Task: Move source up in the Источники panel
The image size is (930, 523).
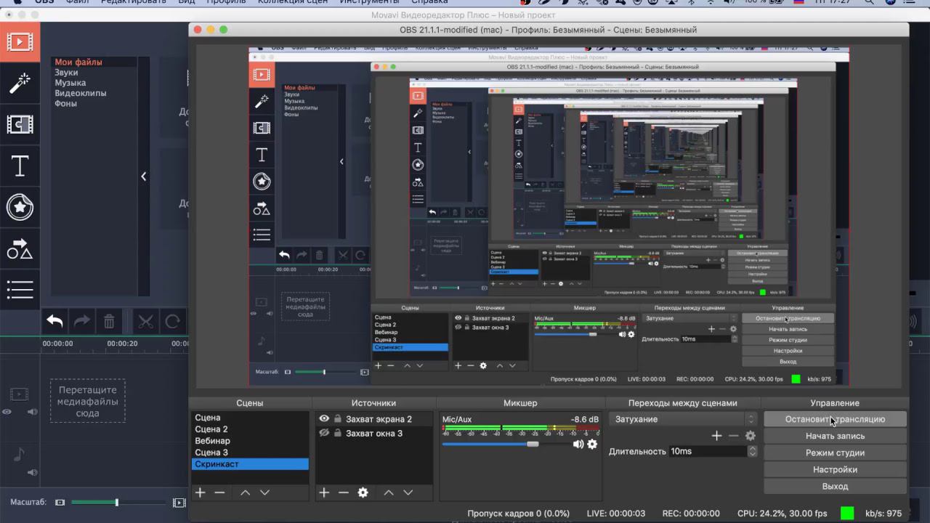Action: (389, 492)
